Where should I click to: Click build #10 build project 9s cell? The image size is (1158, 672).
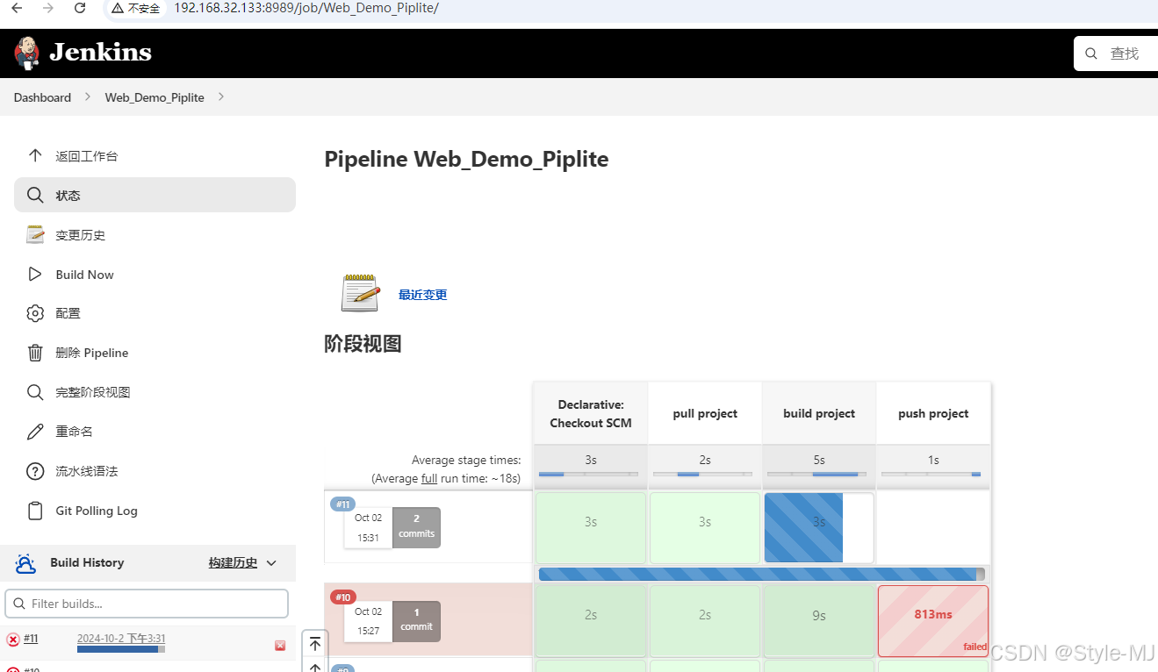tap(819, 621)
